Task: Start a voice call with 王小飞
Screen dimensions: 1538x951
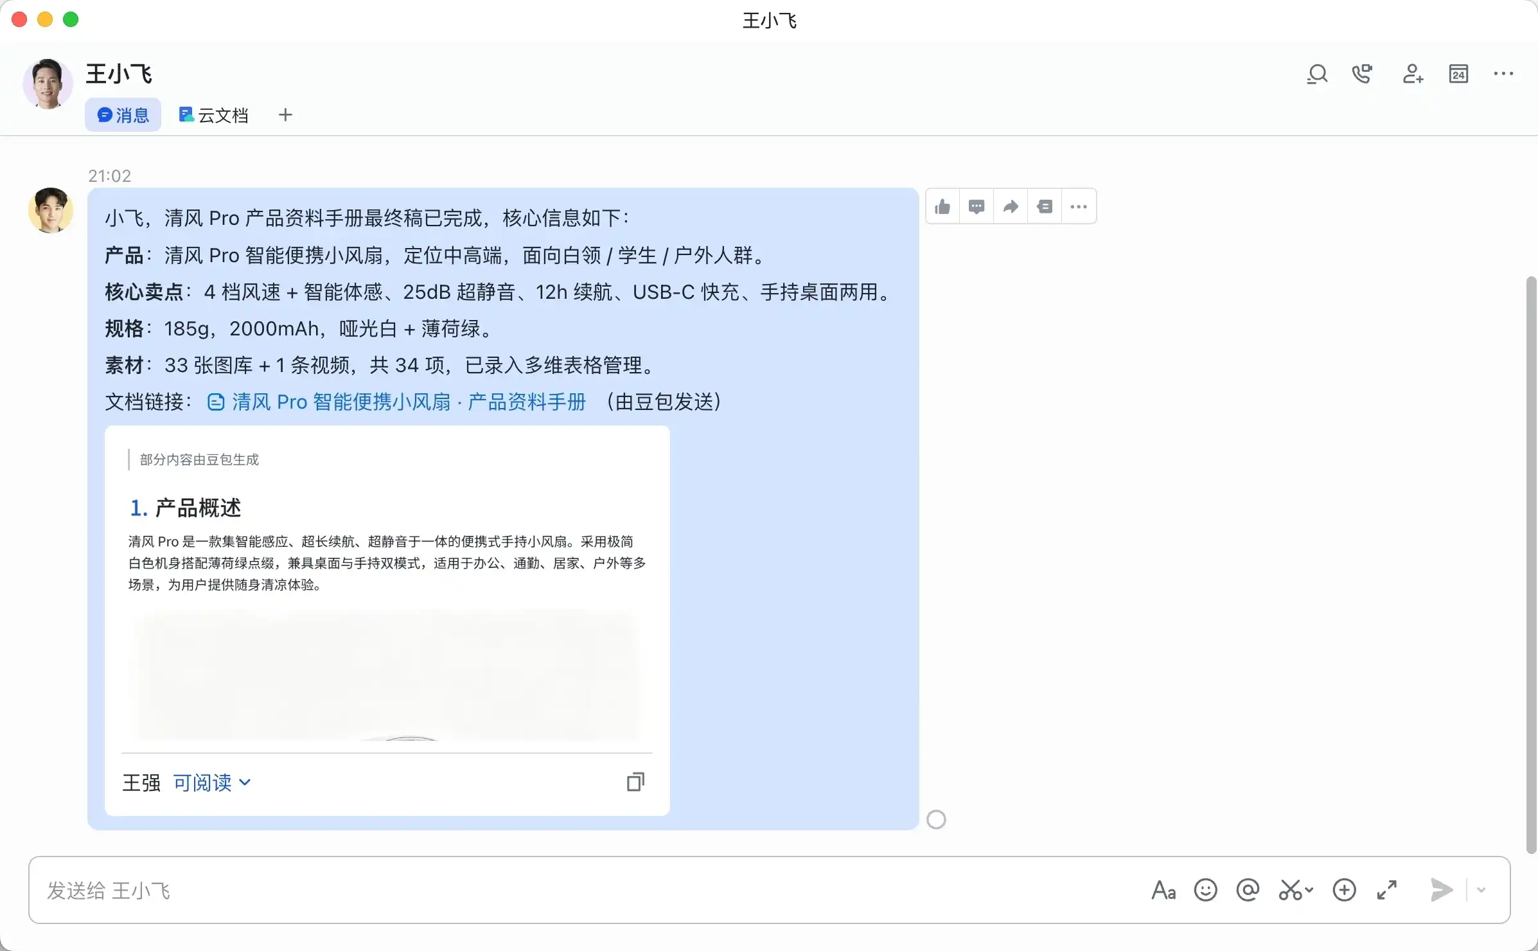Action: [1362, 75]
